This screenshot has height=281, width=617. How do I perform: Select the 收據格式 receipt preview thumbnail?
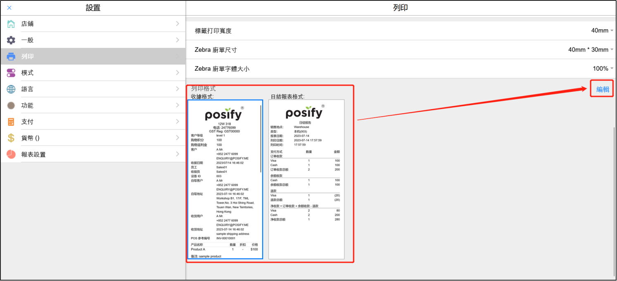pyautogui.click(x=225, y=180)
